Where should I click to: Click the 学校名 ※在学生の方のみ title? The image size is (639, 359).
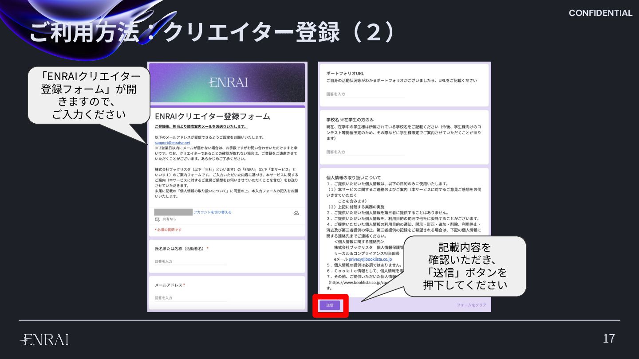pyautogui.click(x=350, y=120)
